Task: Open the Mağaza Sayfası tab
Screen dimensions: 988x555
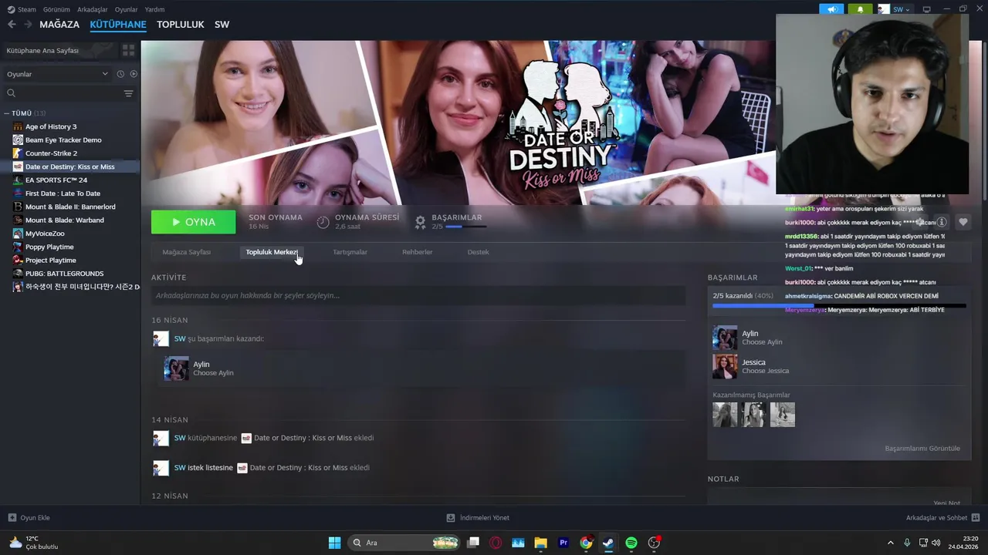Action: click(187, 252)
